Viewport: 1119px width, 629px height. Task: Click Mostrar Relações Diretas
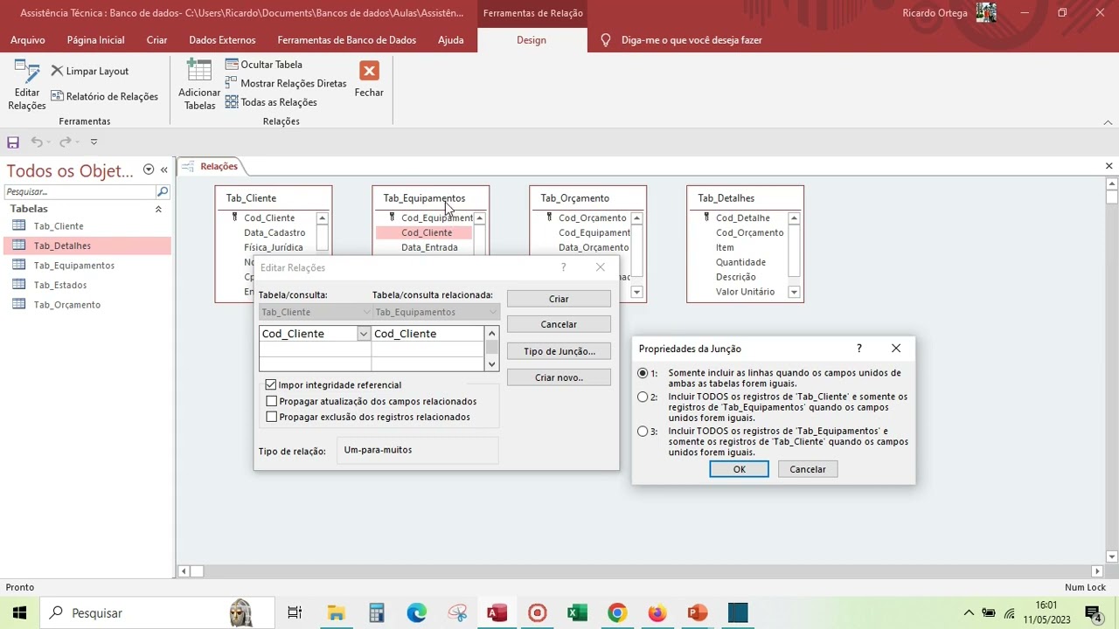click(x=286, y=83)
